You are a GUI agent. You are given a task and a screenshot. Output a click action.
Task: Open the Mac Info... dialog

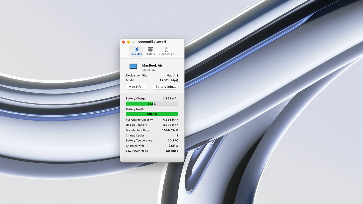(136, 87)
